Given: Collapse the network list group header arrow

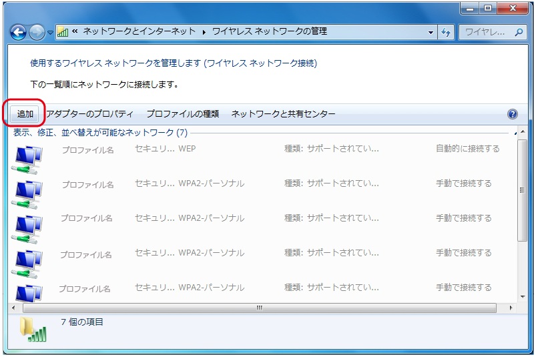Looking at the screenshot, I should click(x=515, y=133).
